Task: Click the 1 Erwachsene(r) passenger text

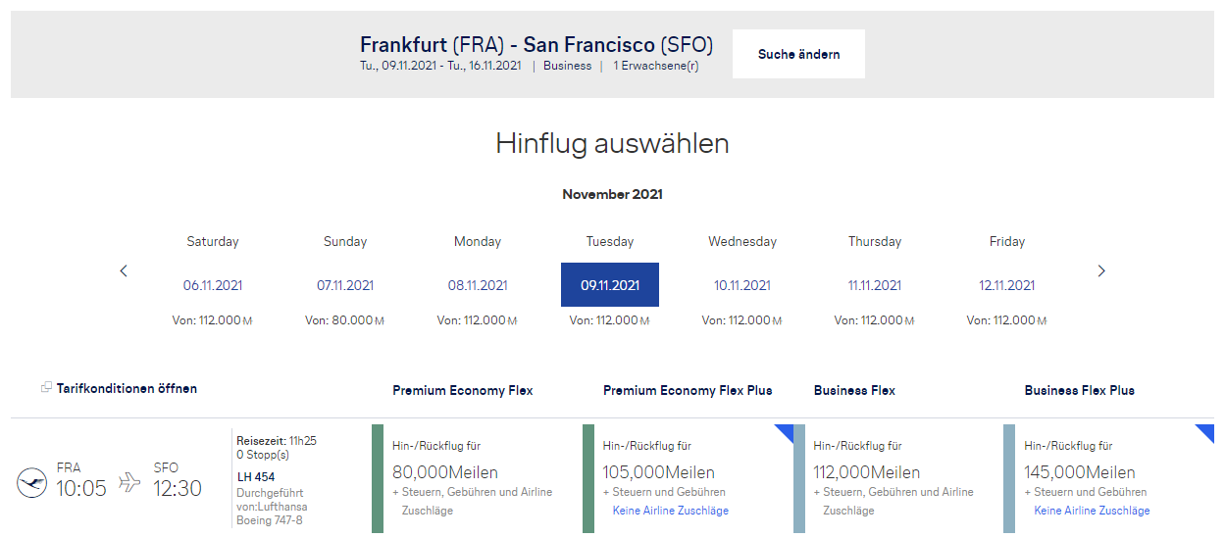Action: [x=656, y=66]
